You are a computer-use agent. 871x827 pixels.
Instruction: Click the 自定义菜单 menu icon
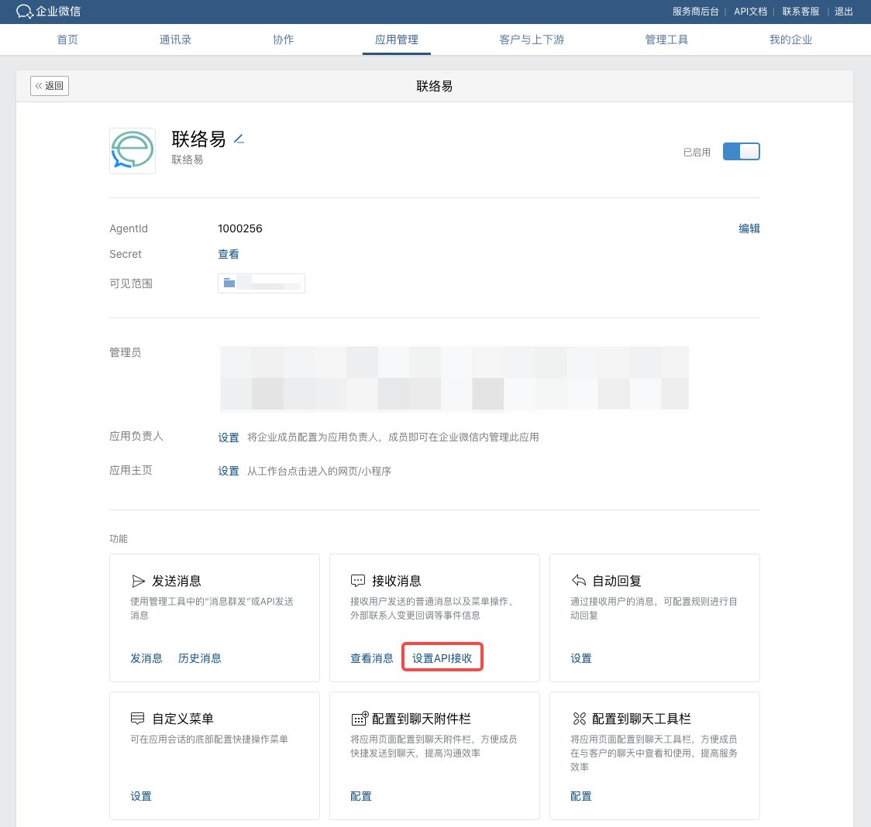(x=138, y=719)
